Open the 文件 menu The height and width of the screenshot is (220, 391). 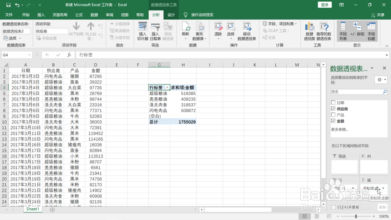[9, 15]
